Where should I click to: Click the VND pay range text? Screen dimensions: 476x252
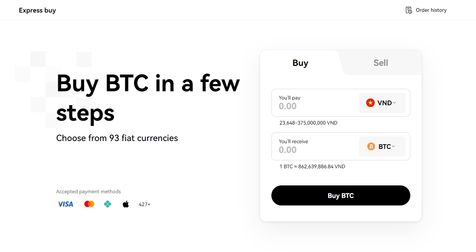coord(308,123)
